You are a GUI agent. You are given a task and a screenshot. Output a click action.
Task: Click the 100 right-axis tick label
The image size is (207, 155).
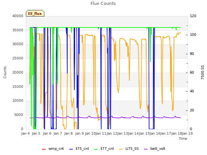[x=193, y=35]
